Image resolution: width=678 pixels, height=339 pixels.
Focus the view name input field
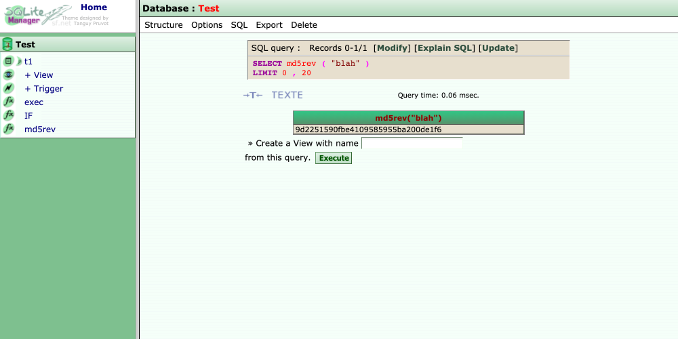(412, 143)
